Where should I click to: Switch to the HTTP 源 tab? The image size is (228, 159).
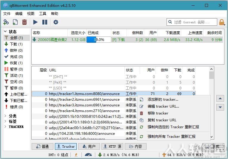point(112,146)
